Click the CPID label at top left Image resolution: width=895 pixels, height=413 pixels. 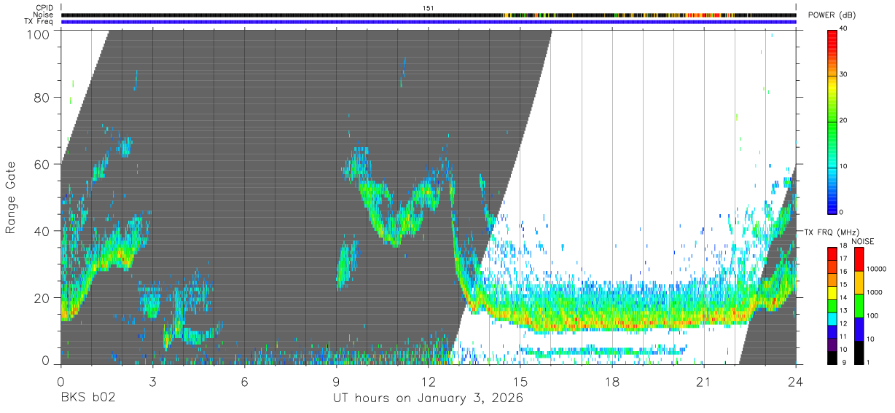[44, 7]
